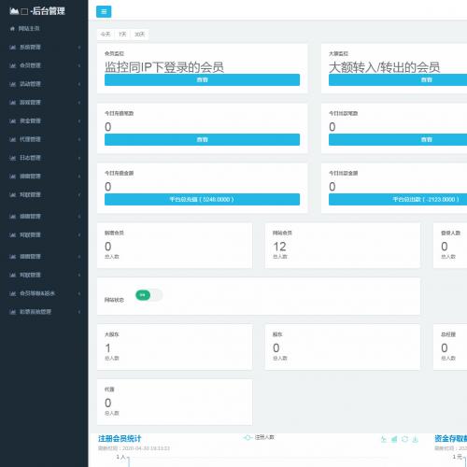Open the 平台总充值 total recharge button
The height and width of the screenshot is (467, 467).
click(202, 200)
